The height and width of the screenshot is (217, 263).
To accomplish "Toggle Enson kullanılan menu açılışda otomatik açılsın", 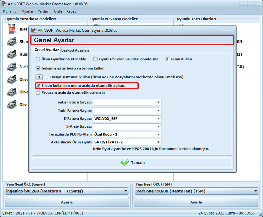I will tap(38, 86).
